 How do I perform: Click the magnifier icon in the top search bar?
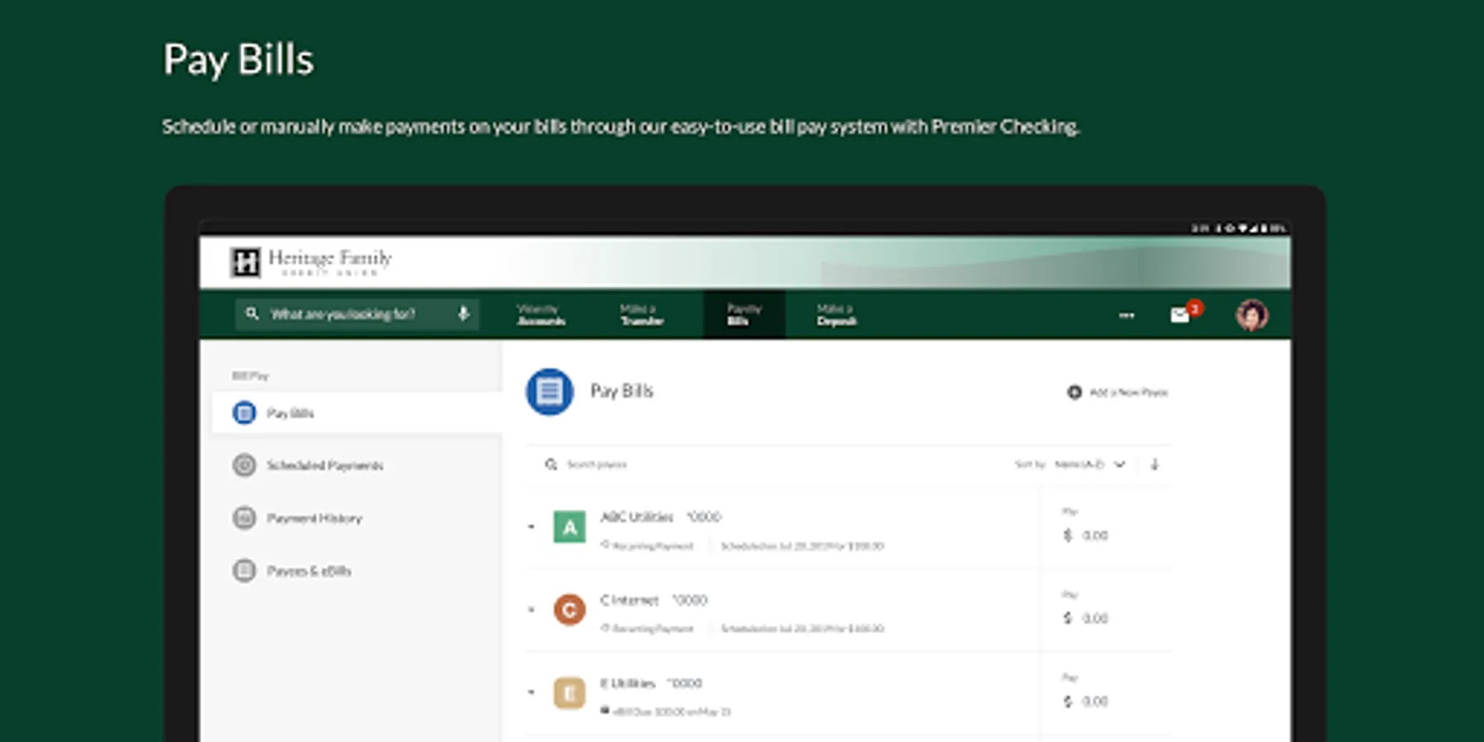click(x=252, y=313)
